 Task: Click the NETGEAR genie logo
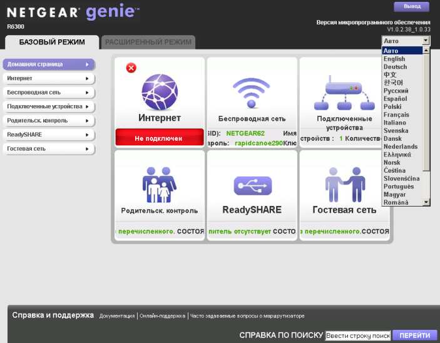pyautogui.click(x=73, y=12)
